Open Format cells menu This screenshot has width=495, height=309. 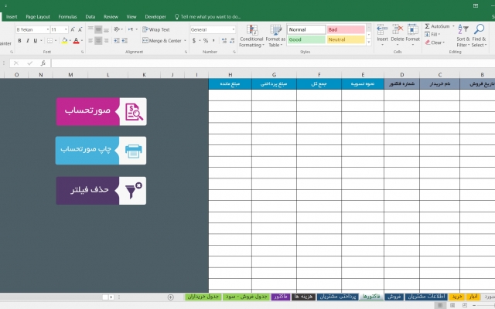(x=412, y=36)
